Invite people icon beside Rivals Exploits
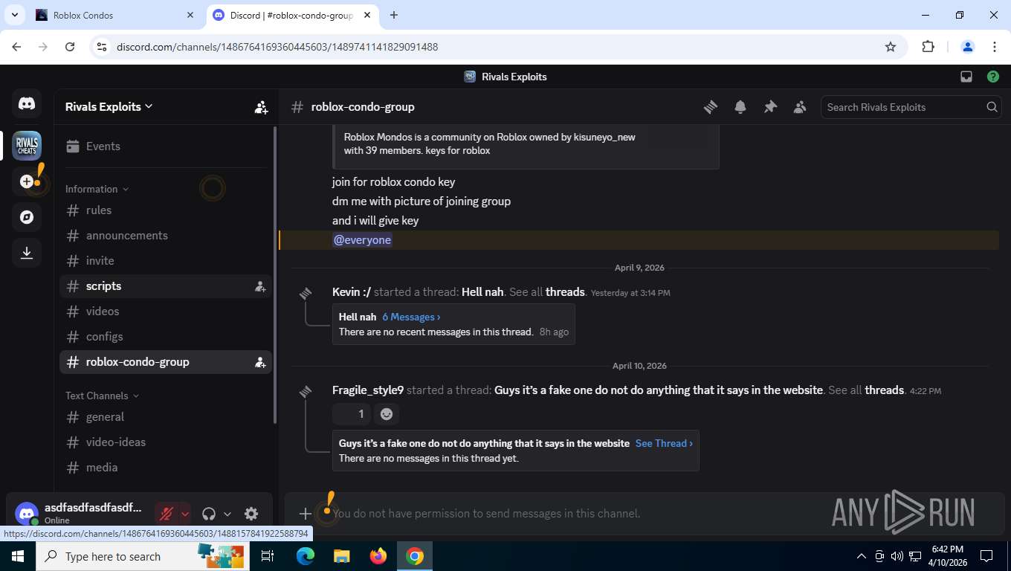The height and width of the screenshot is (571, 1011). tap(261, 107)
